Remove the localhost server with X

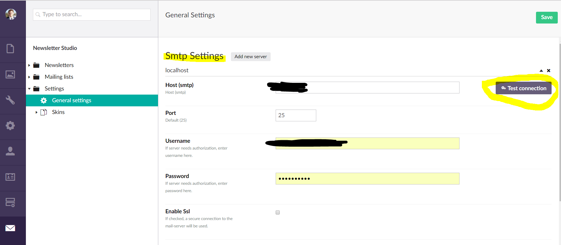tap(549, 71)
